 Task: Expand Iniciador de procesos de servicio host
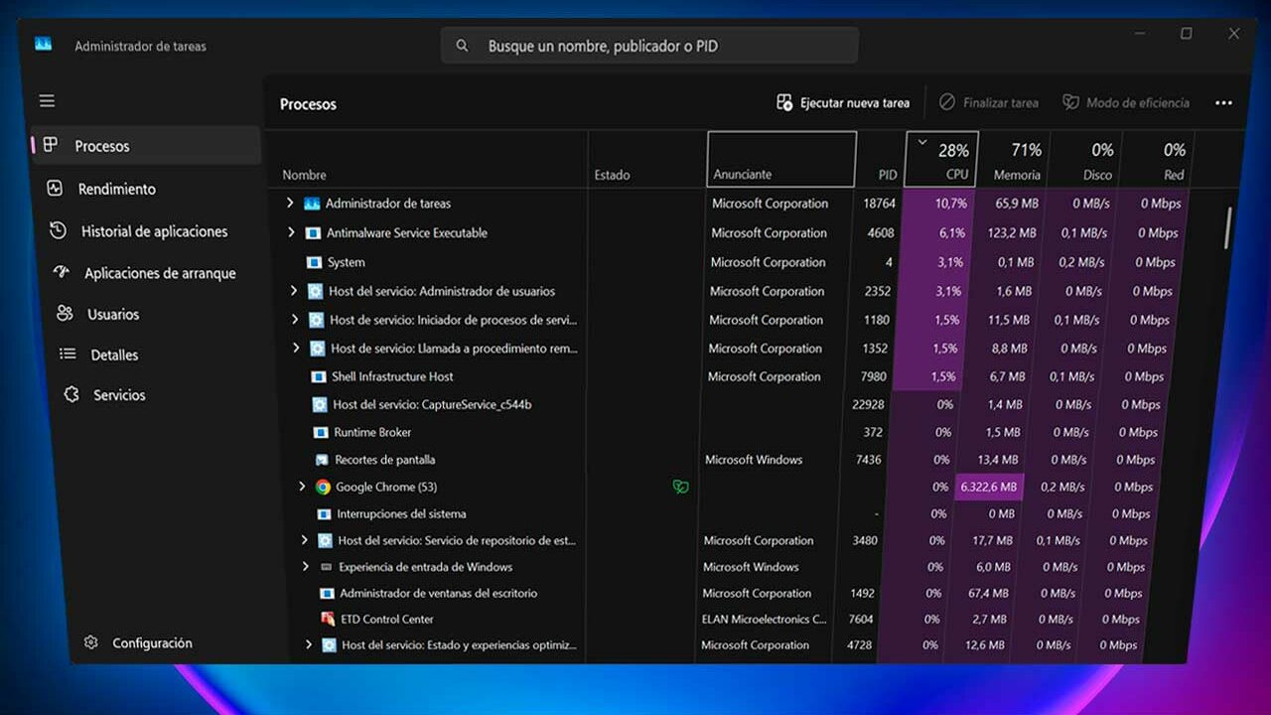pos(295,320)
